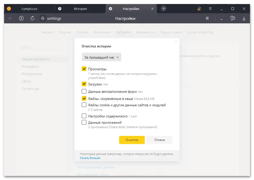Viewport: 254px width, 180px height.
Task: Uncheck the Просмотры checkbox
Action: (x=84, y=69)
